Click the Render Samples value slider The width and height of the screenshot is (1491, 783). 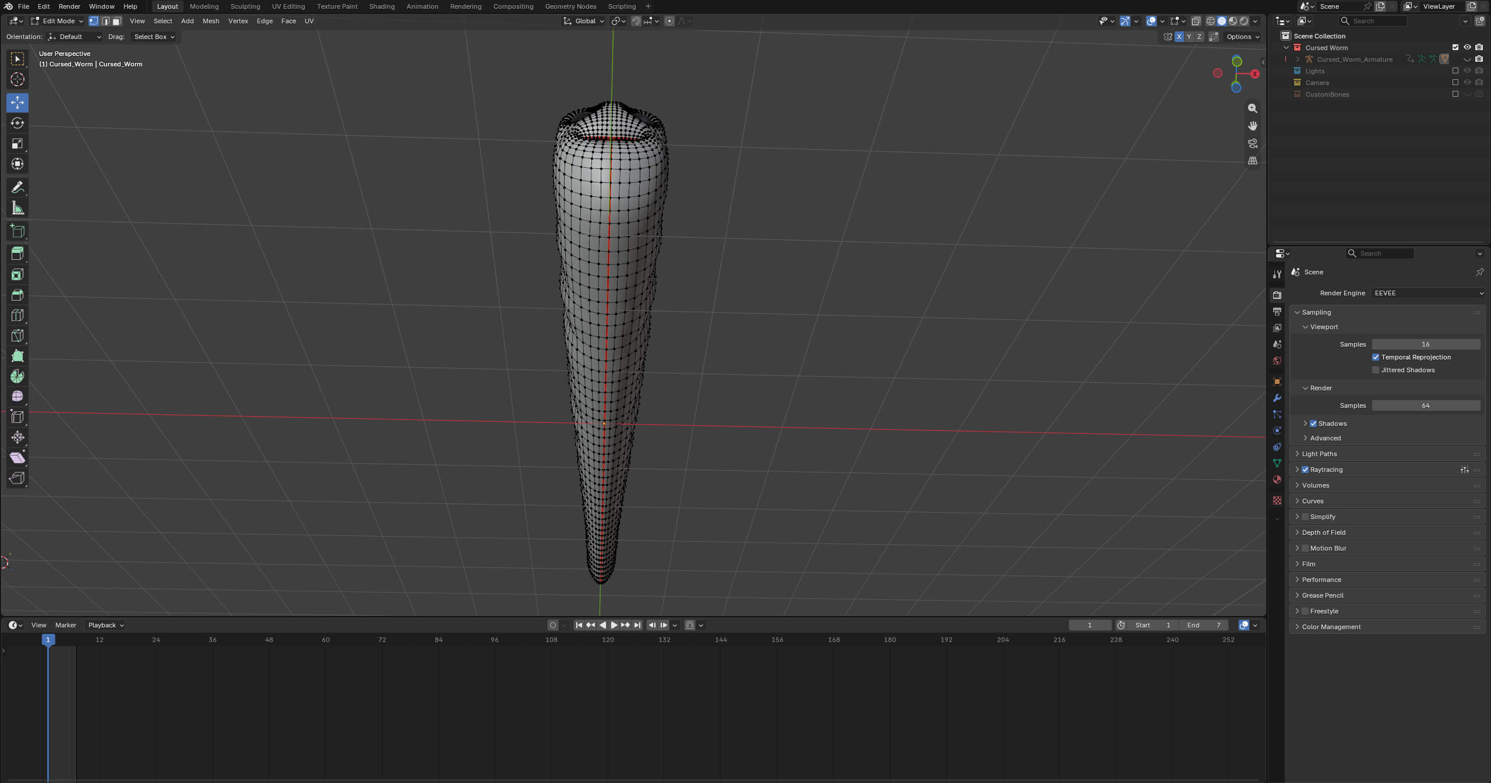point(1426,405)
